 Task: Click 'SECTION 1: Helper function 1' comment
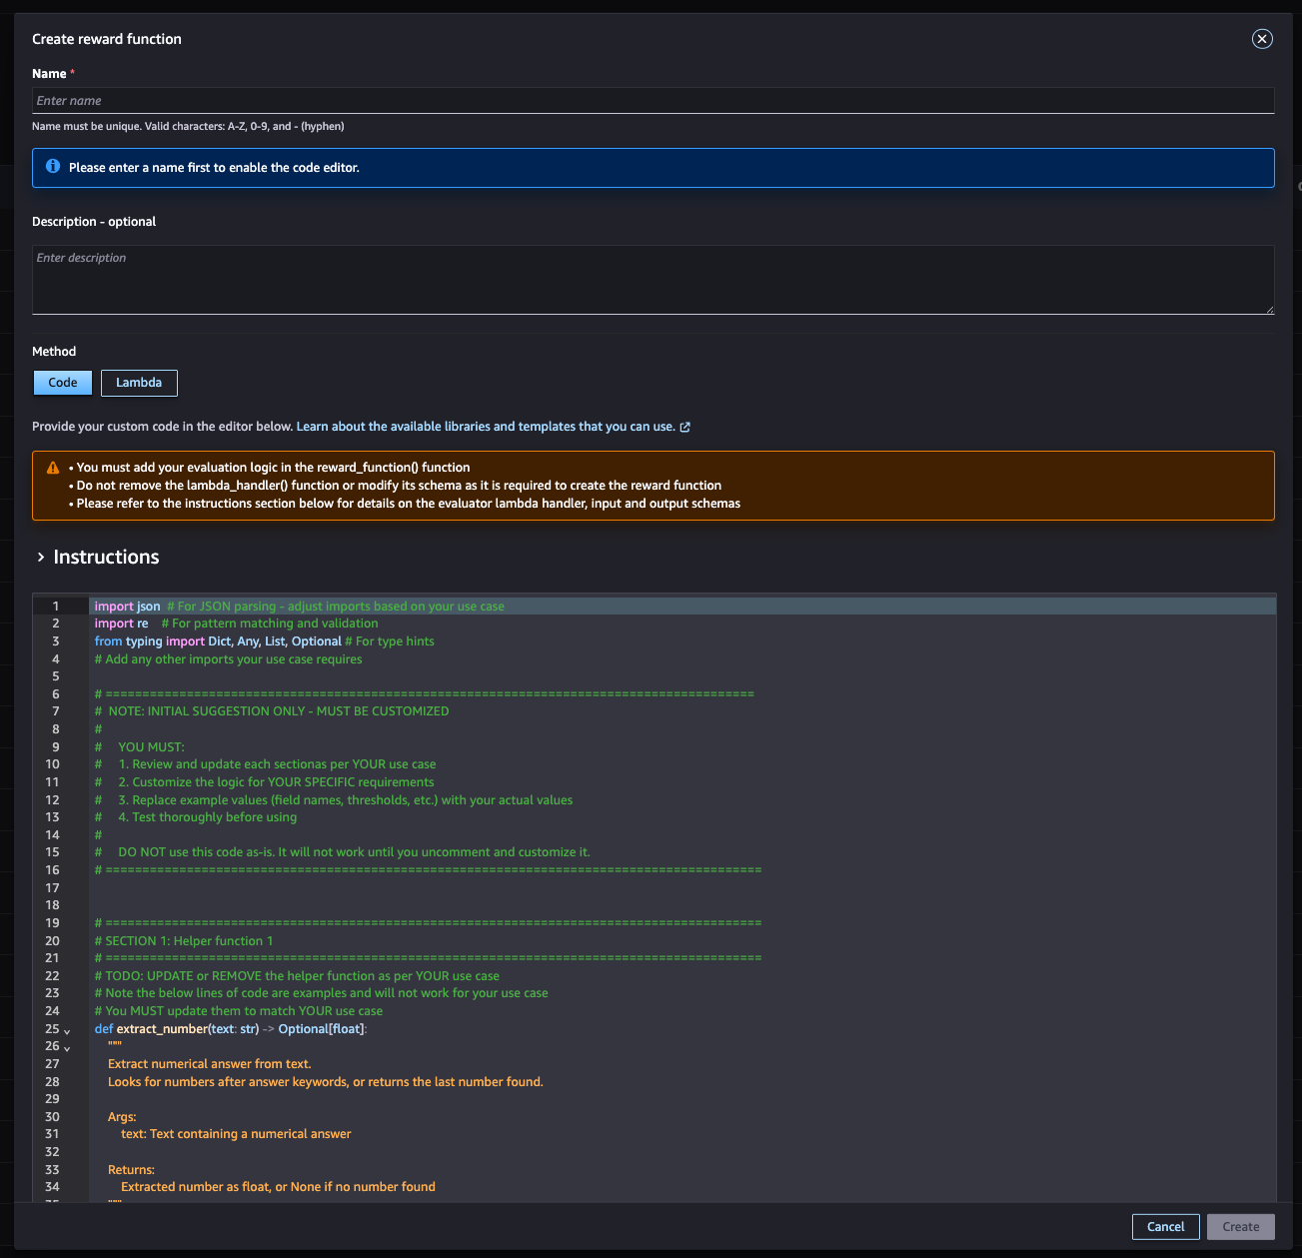184,941
